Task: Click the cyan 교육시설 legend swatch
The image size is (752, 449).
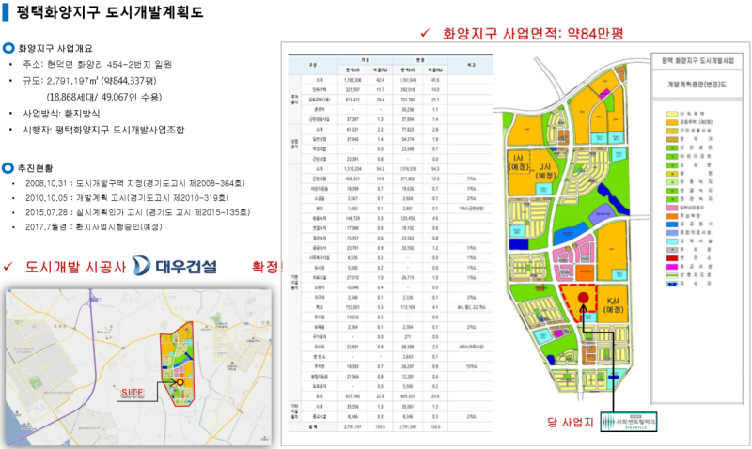Action: pyautogui.click(x=671, y=241)
